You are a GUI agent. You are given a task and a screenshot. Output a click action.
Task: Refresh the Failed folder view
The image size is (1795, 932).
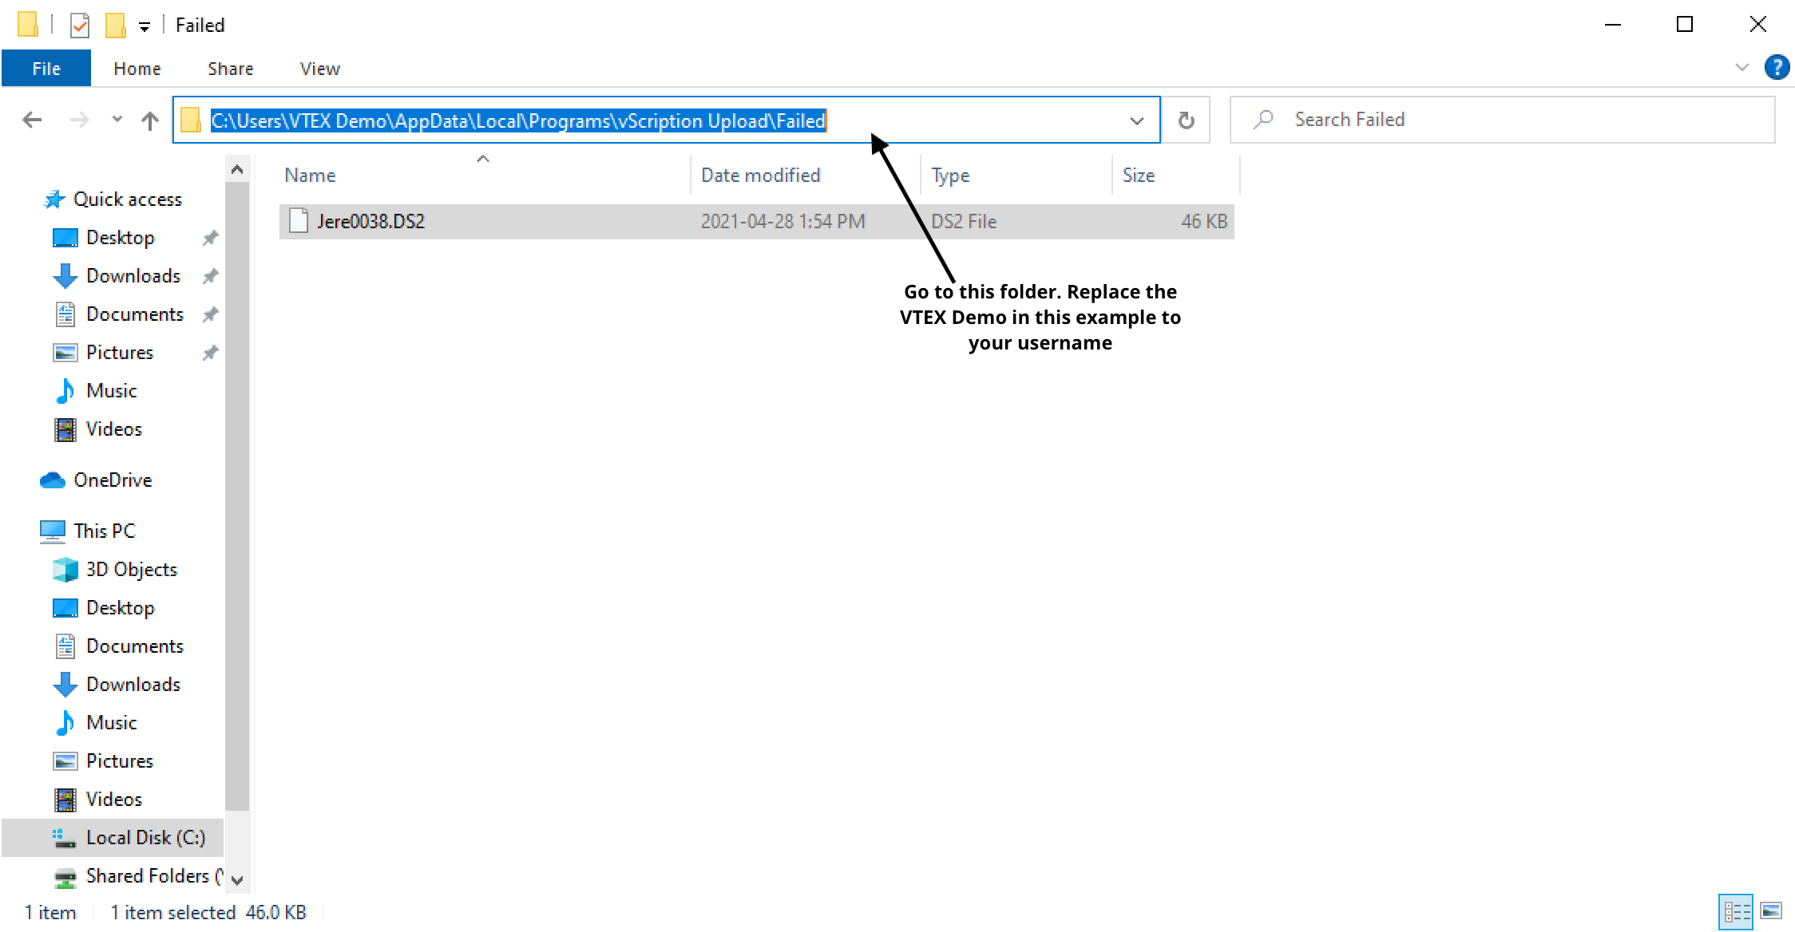[1186, 120]
